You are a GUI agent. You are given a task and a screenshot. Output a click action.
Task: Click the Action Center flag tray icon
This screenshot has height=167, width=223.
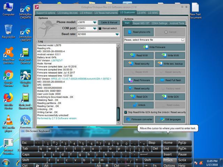(x=196, y=163)
